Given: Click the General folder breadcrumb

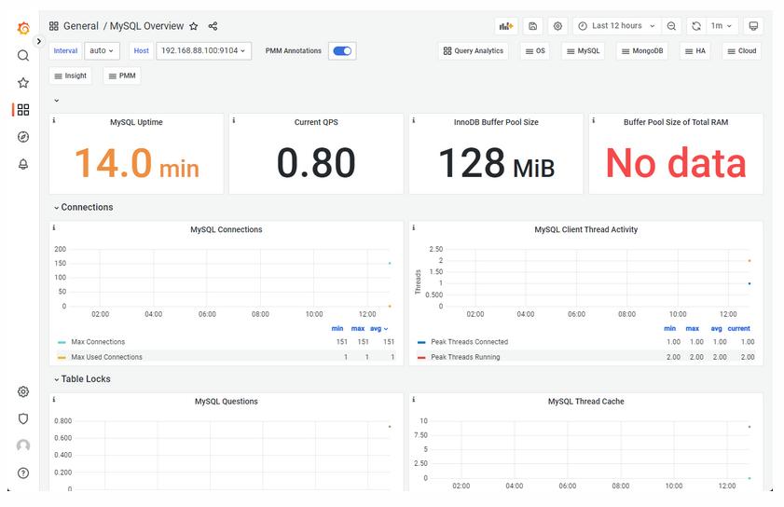Looking at the screenshot, I should tap(80, 26).
